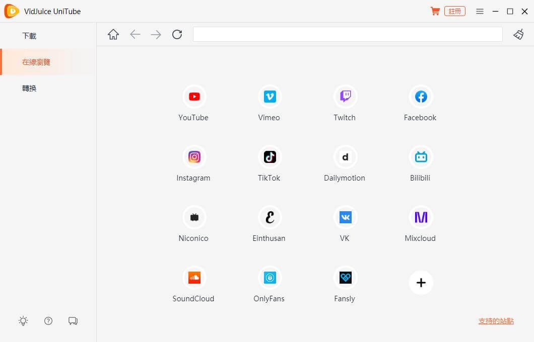The height and width of the screenshot is (342, 534).
Task: Open the YouTube site shortcut
Action: 194,97
